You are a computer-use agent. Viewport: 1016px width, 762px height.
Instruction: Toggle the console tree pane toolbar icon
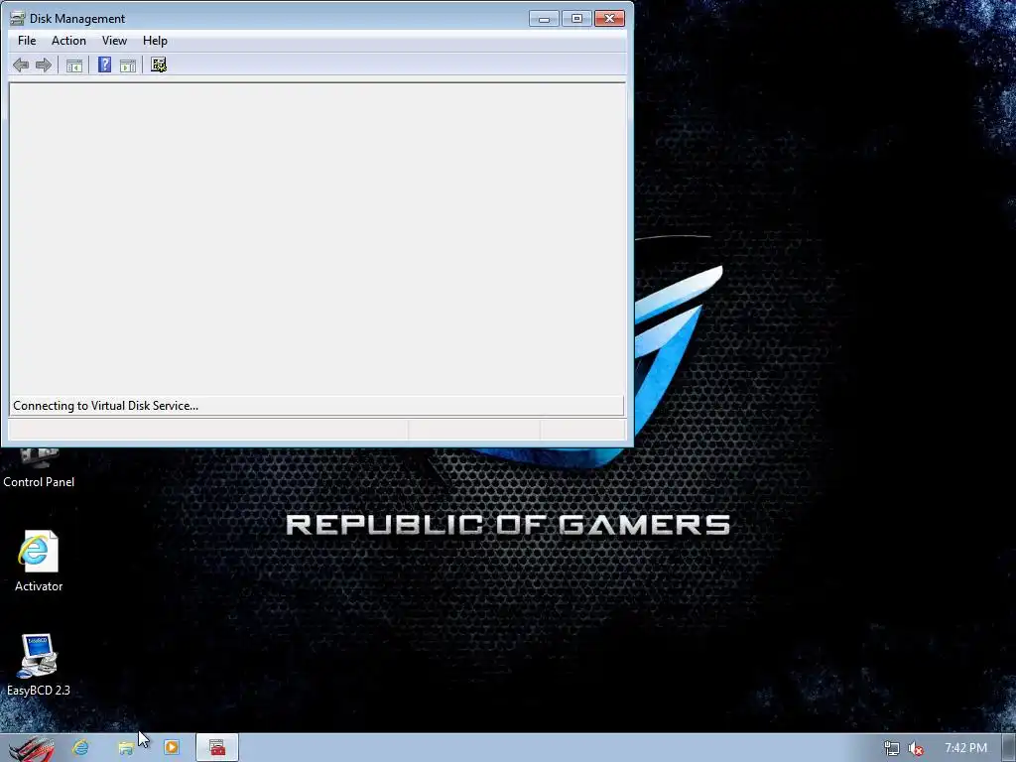coord(74,64)
